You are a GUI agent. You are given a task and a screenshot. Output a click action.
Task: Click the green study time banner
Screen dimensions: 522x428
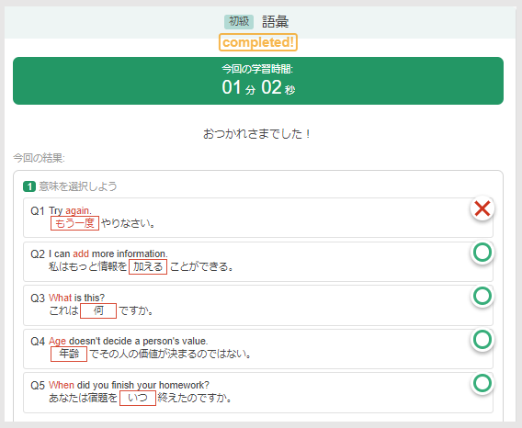coord(258,81)
